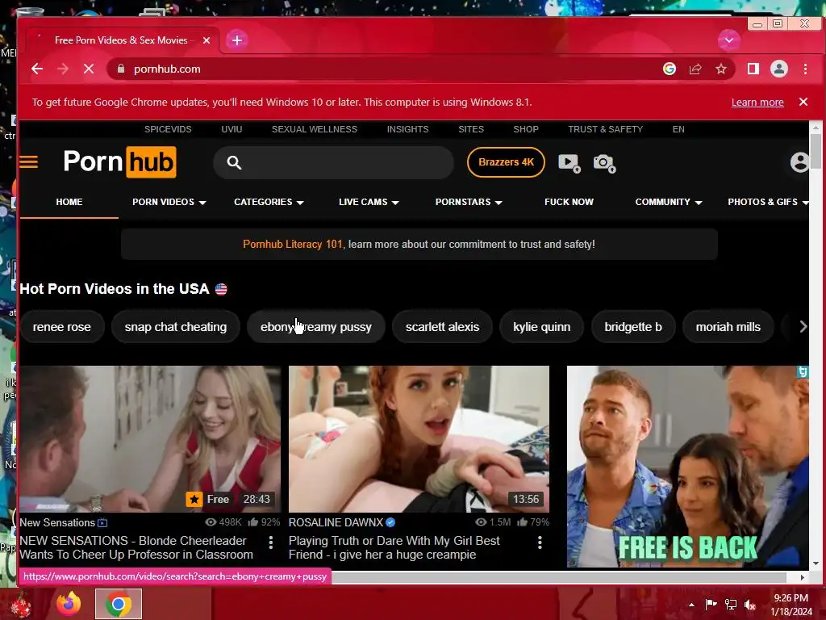Click the muted volume tray icon
The width and height of the screenshot is (826, 620).
pos(750,605)
